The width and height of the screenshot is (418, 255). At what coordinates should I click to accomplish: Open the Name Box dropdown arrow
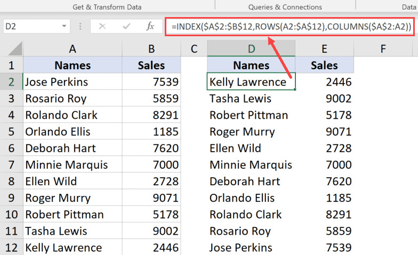64,26
